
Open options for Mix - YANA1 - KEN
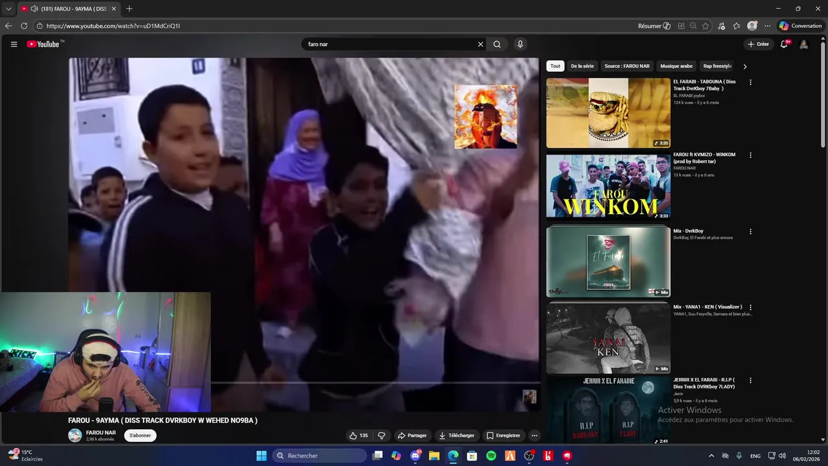(750, 307)
